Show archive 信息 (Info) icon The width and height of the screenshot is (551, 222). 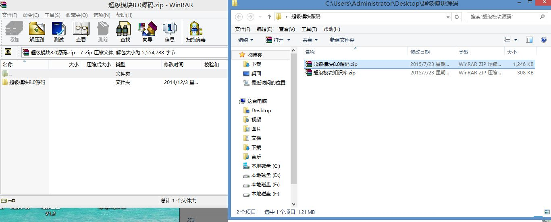[170, 32]
